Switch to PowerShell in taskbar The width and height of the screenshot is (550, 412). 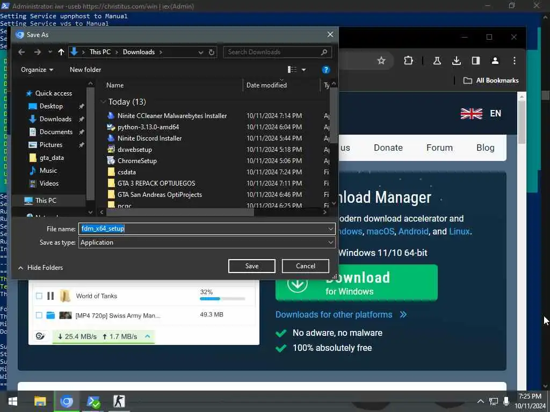coord(93,401)
